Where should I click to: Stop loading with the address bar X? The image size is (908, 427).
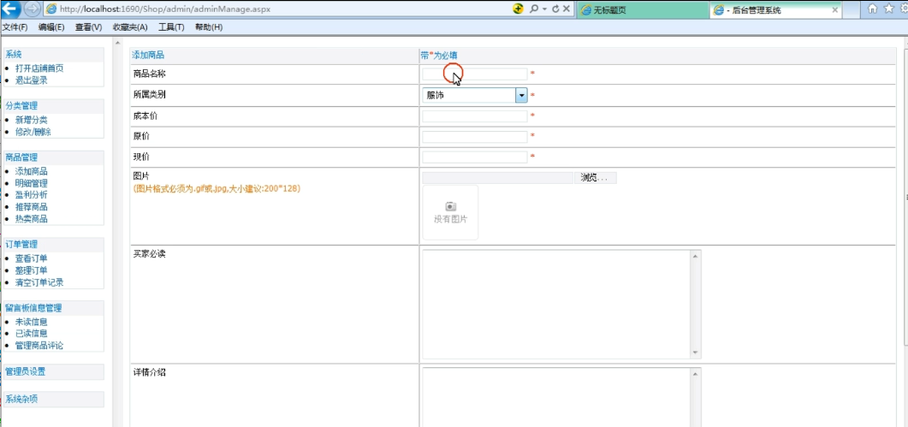coord(567,9)
